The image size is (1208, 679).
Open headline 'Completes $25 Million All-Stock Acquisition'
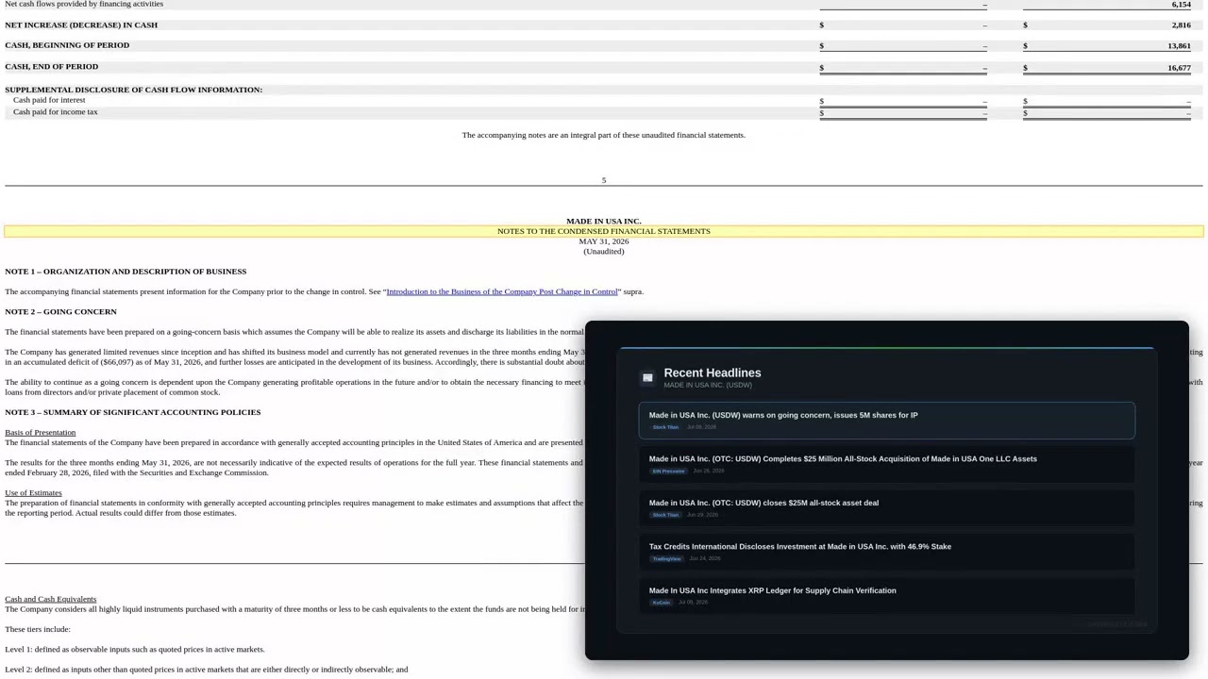coord(886,464)
